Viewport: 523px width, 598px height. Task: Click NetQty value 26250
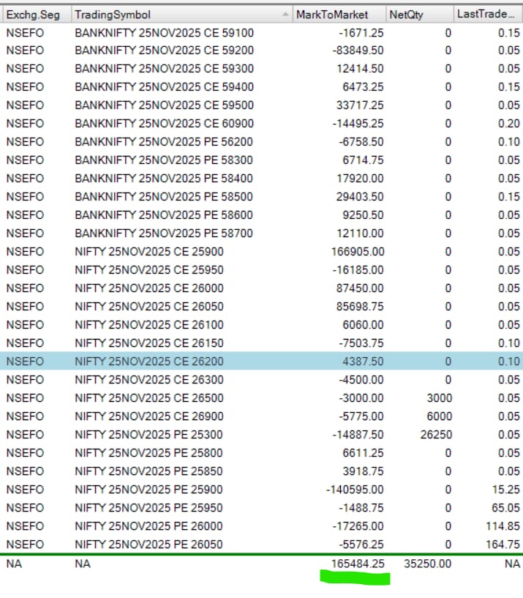436,435
